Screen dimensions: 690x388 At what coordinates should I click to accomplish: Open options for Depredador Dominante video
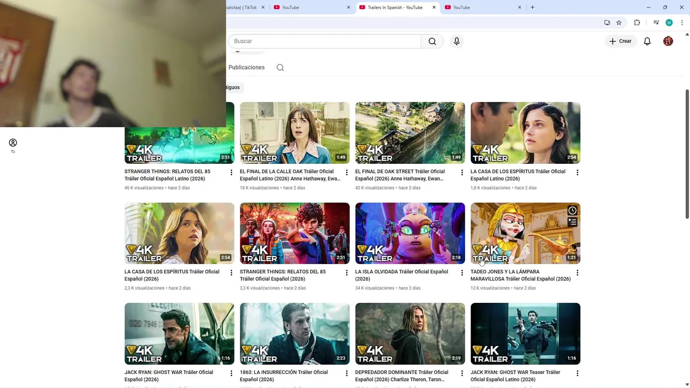click(462, 373)
